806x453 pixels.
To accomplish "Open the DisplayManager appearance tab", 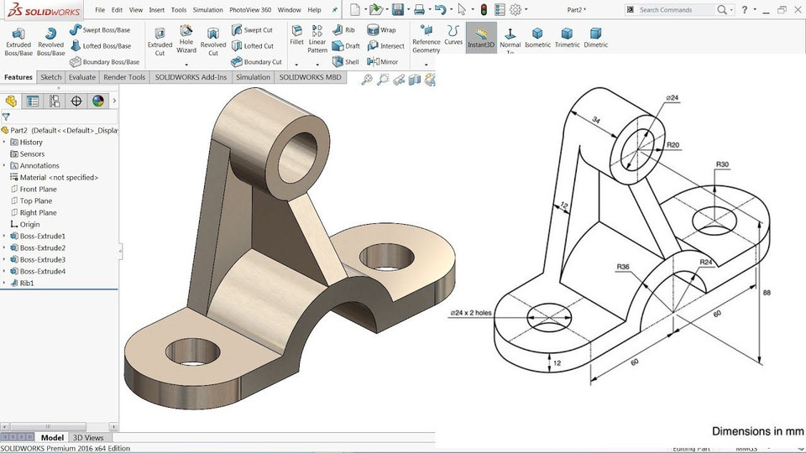I will [97, 101].
